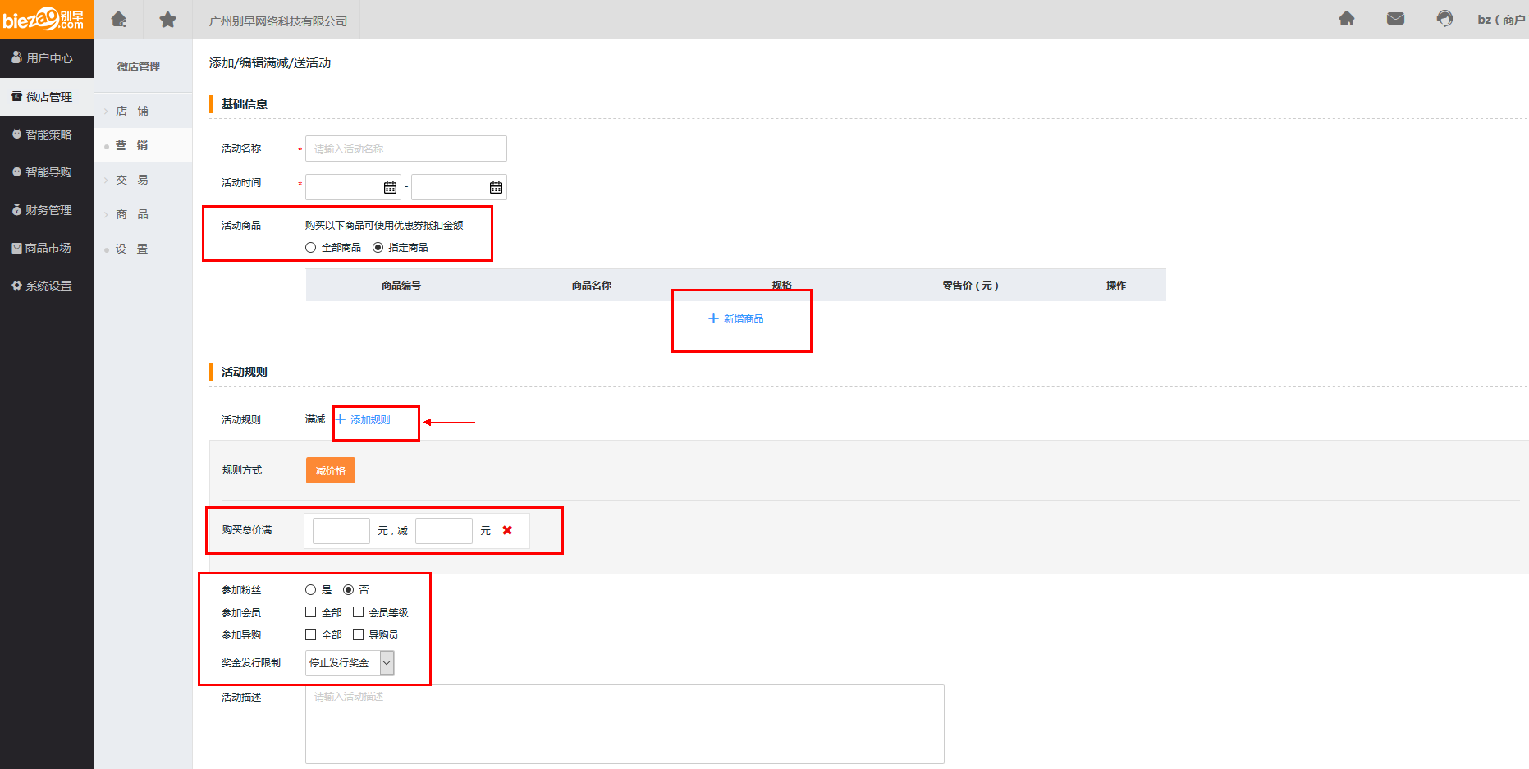Screen dimensions: 1529x769
Task: Open the start date calendar picker
Action: (390, 188)
